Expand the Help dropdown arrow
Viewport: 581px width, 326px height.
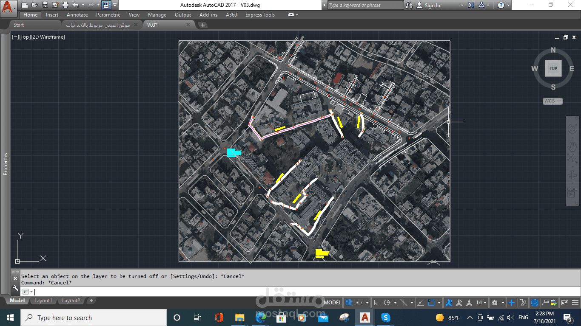click(x=508, y=6)
